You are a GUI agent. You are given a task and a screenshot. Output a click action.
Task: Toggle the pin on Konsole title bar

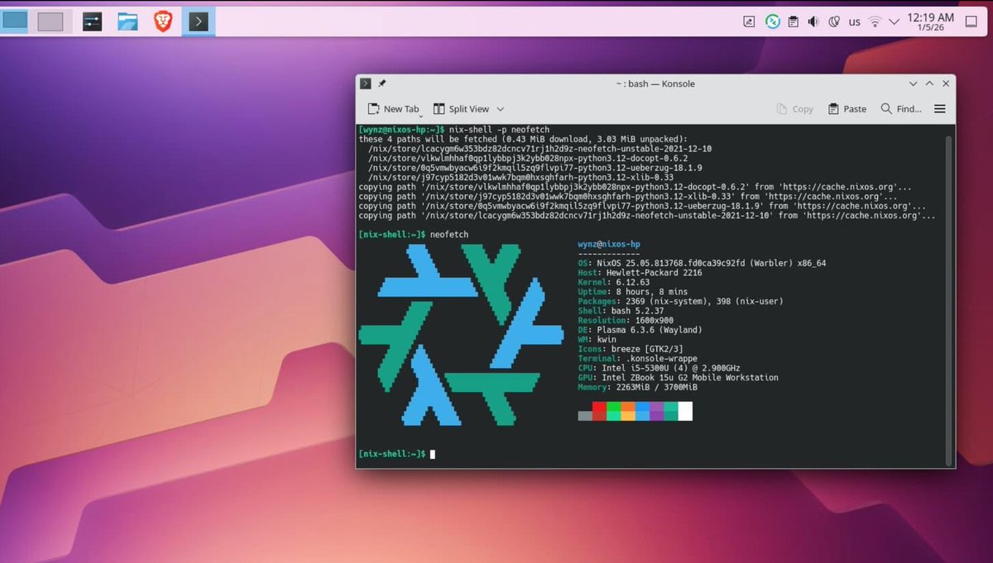(381, 83)
